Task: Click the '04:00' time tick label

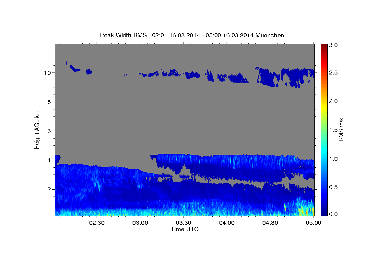Action: pyautogui.click(x=227, y=223)
